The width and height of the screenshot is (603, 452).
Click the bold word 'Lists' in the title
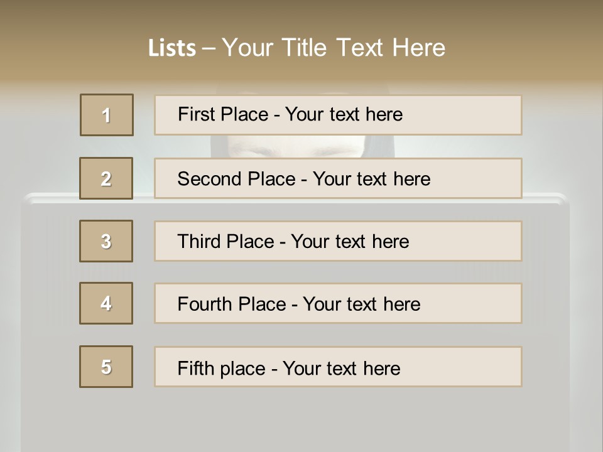click(172, 48)
